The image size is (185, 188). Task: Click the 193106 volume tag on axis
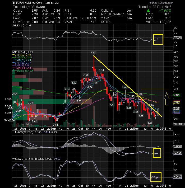[179, 124]
